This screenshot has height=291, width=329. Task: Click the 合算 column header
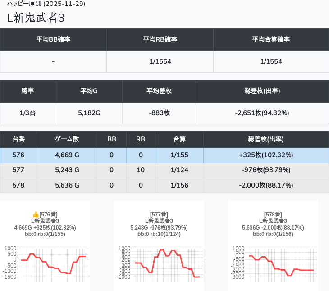click(179, 139)
